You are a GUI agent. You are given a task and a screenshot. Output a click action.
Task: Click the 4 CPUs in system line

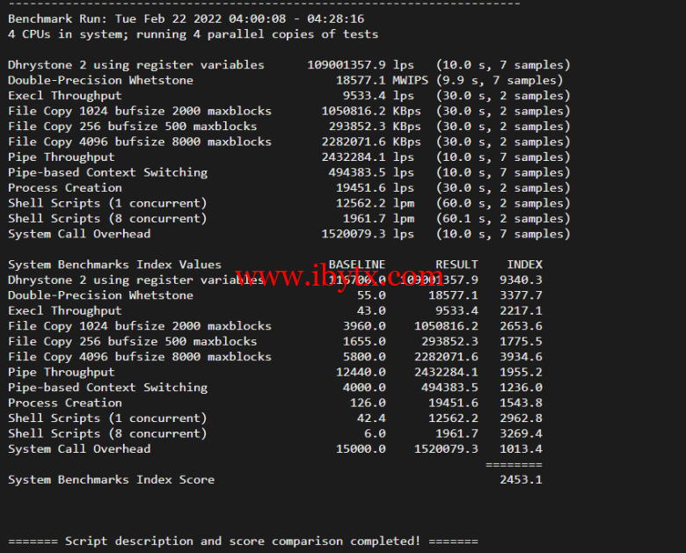point(193,34)
